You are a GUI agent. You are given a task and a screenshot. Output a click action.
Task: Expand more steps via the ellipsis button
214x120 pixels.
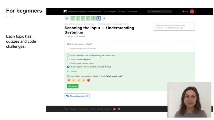(104, 19)
